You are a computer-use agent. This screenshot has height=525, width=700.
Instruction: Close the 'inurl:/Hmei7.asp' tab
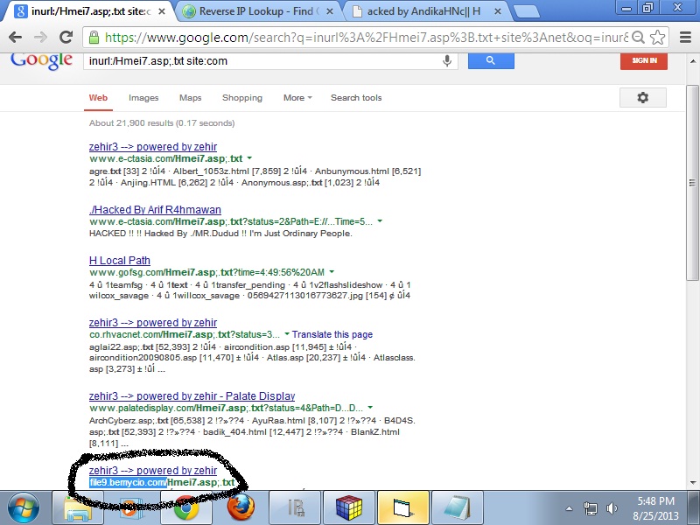[x=162, y=11]
